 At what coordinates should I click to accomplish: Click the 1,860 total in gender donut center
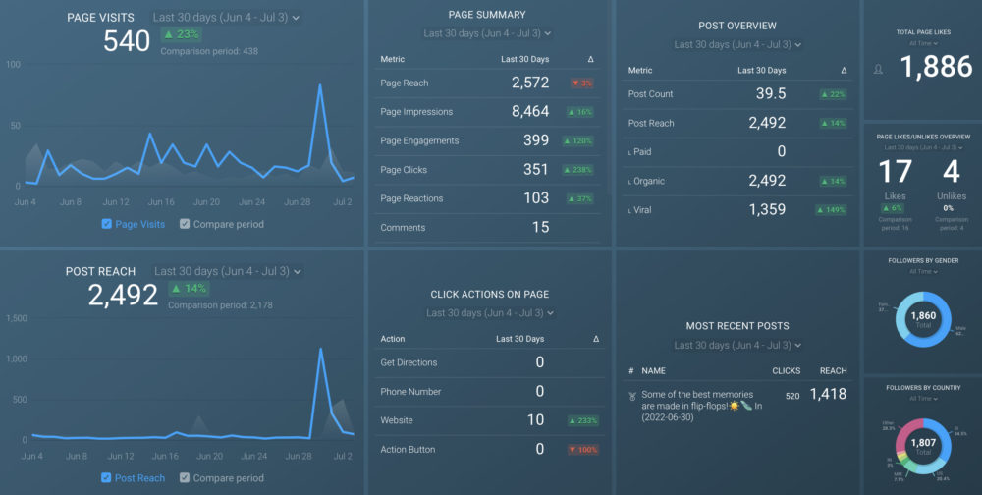click(x=923, y=316)
